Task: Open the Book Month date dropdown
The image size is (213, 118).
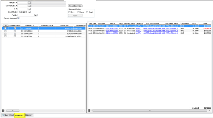Action: 29,12
